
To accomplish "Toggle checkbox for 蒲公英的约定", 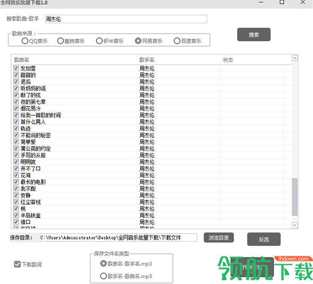I will 16,149.
